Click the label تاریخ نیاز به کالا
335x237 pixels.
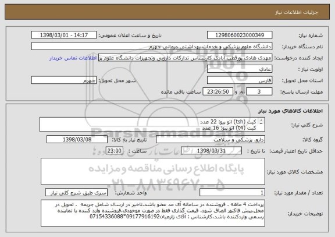point(130,140)
